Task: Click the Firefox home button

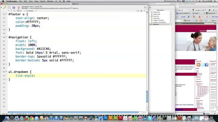Action: pos(210,10)
